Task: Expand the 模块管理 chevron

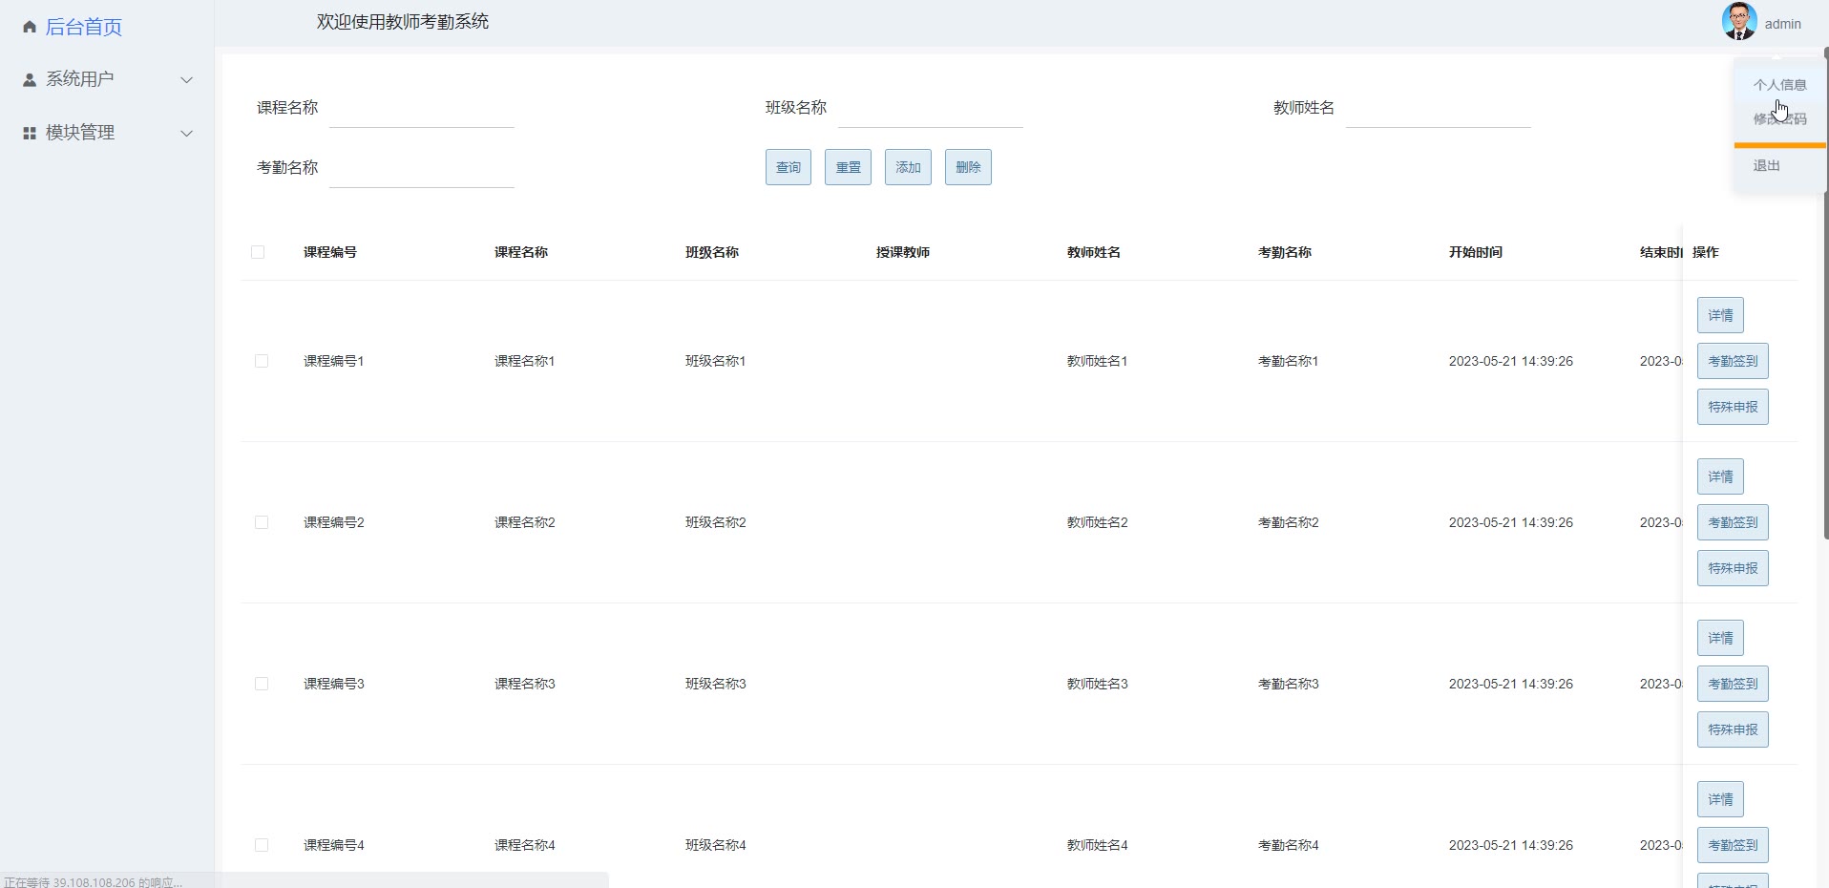Action: point(187,134)
